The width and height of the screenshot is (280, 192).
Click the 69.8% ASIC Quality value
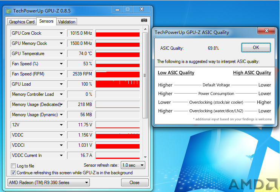coord(213,48)
